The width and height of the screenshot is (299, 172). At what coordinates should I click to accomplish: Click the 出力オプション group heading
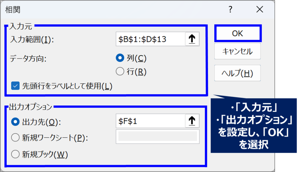tap(31, 107)
